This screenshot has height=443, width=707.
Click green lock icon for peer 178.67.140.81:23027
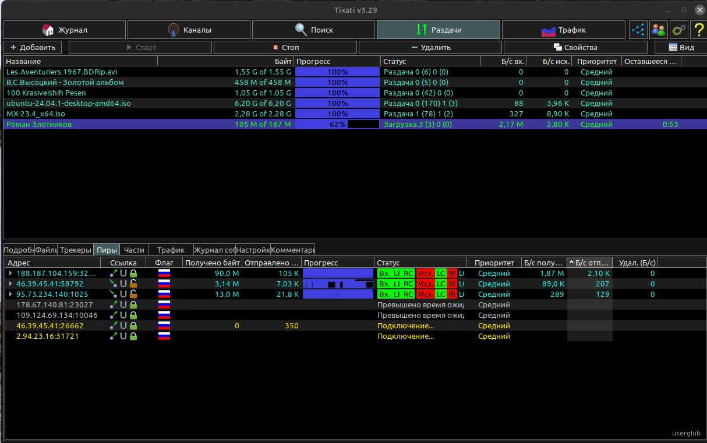pyautogui.click(x=133, y=305)
